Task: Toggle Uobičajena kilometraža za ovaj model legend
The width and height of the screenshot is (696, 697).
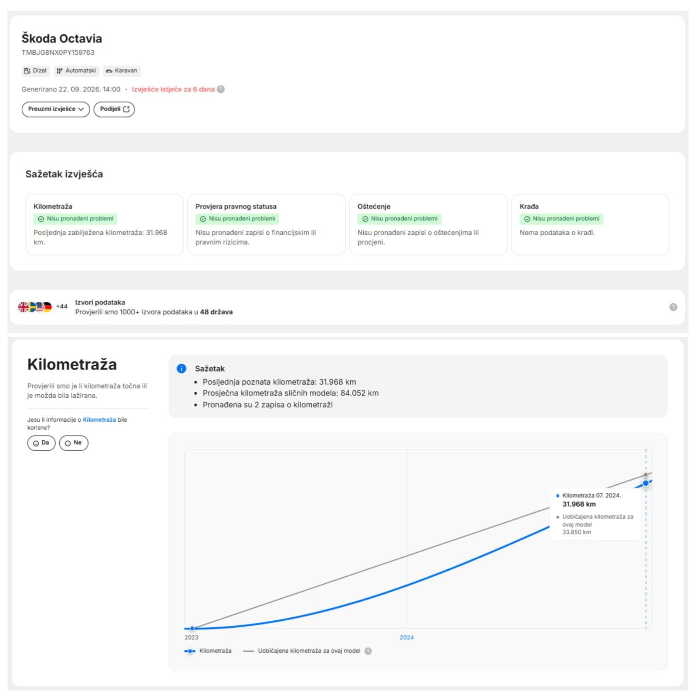Action: point(302,651)
